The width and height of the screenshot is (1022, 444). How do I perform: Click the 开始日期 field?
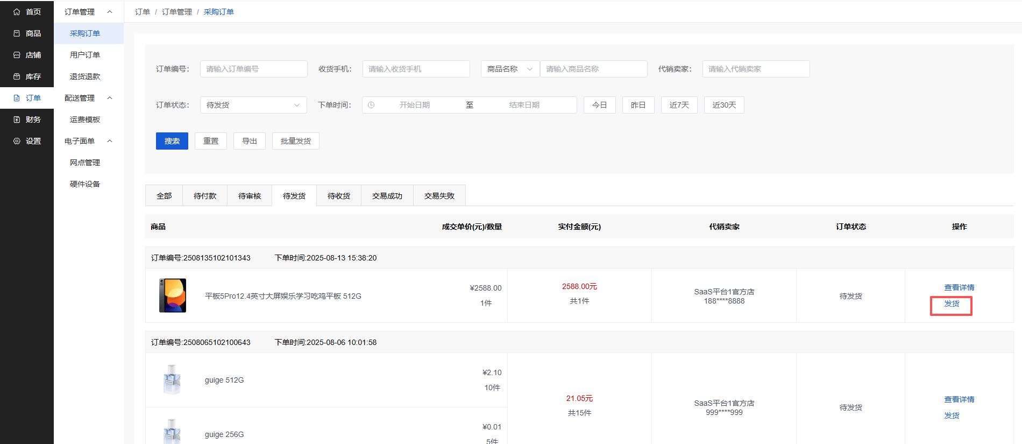tap(415, 105)
